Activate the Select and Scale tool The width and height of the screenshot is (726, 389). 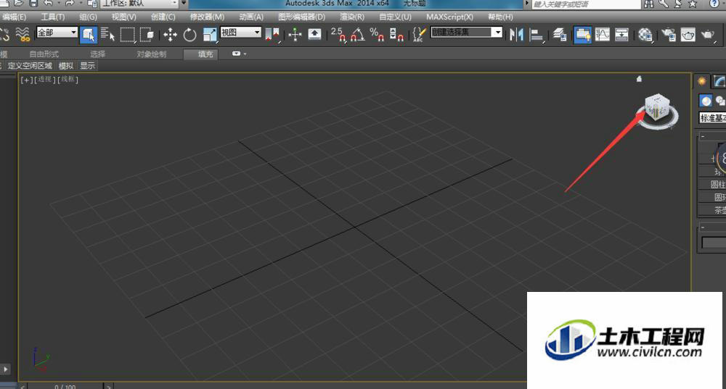(x=210, y=35)
